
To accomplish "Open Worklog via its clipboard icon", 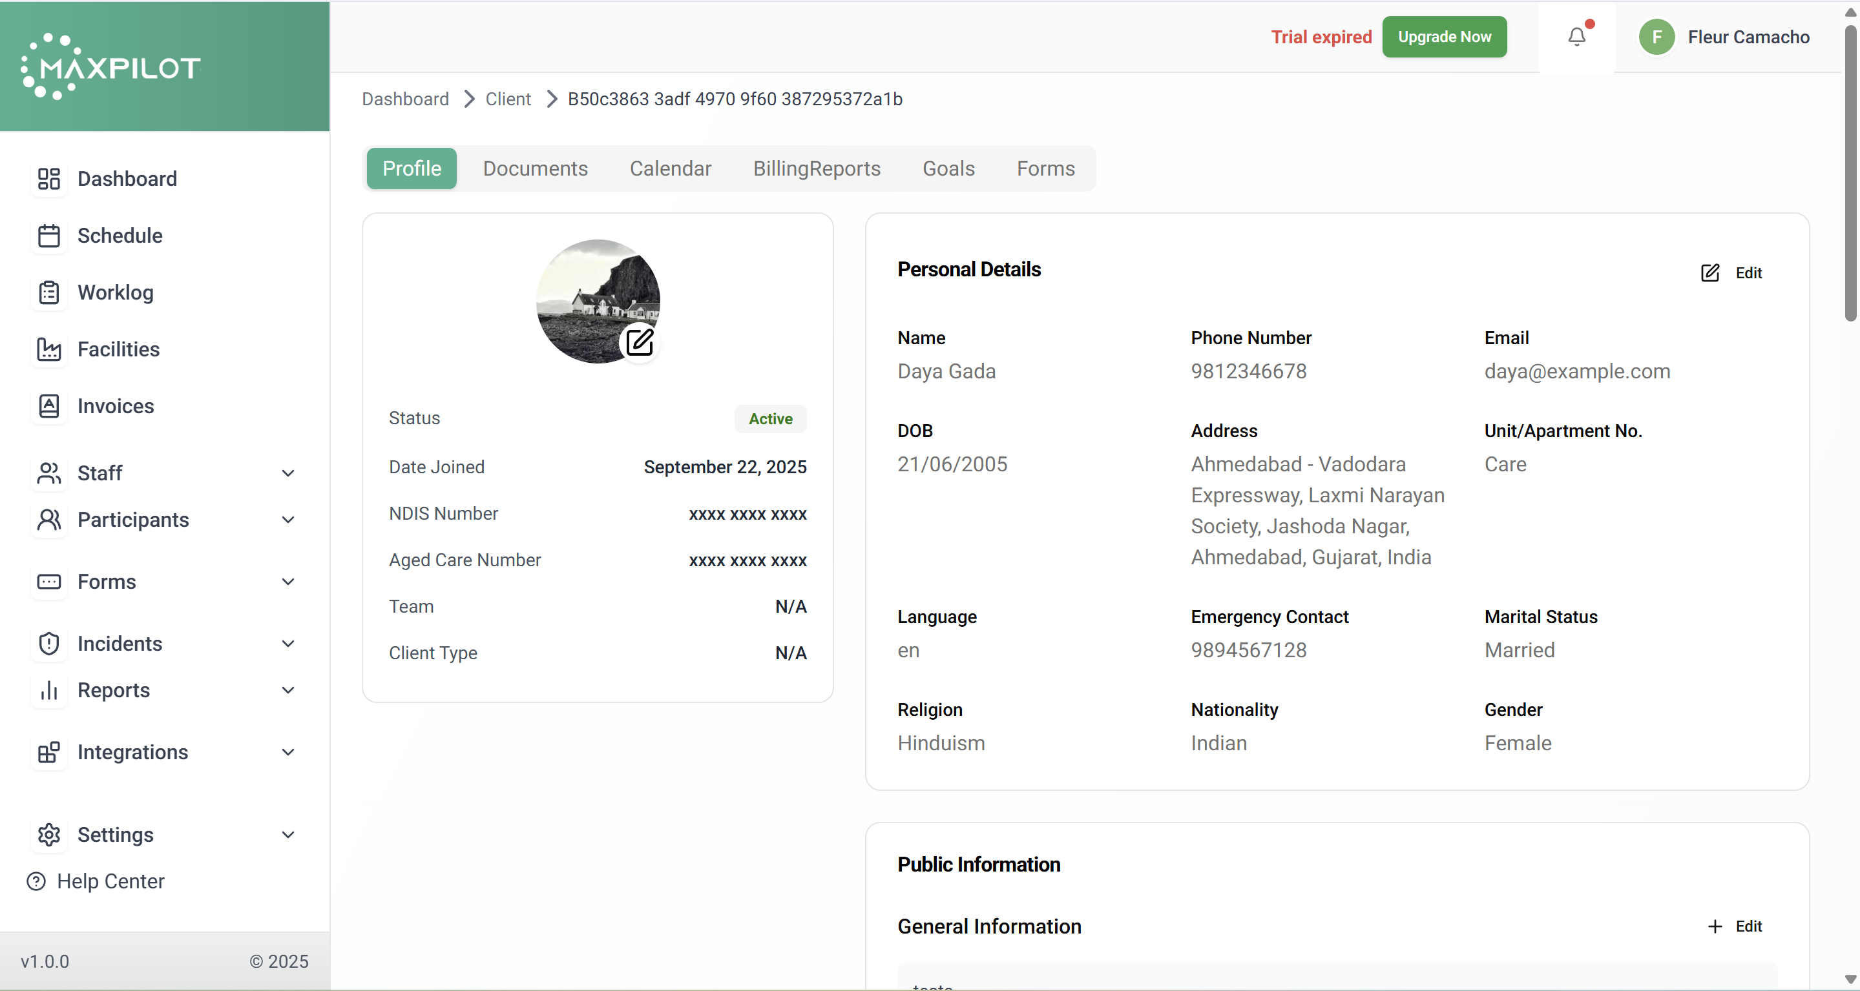I will [x=48, y=292].
